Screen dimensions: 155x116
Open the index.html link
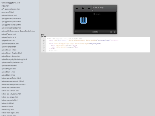coord(5,6)
